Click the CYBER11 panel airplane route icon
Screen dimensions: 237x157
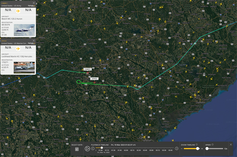[x=18, y=11]
